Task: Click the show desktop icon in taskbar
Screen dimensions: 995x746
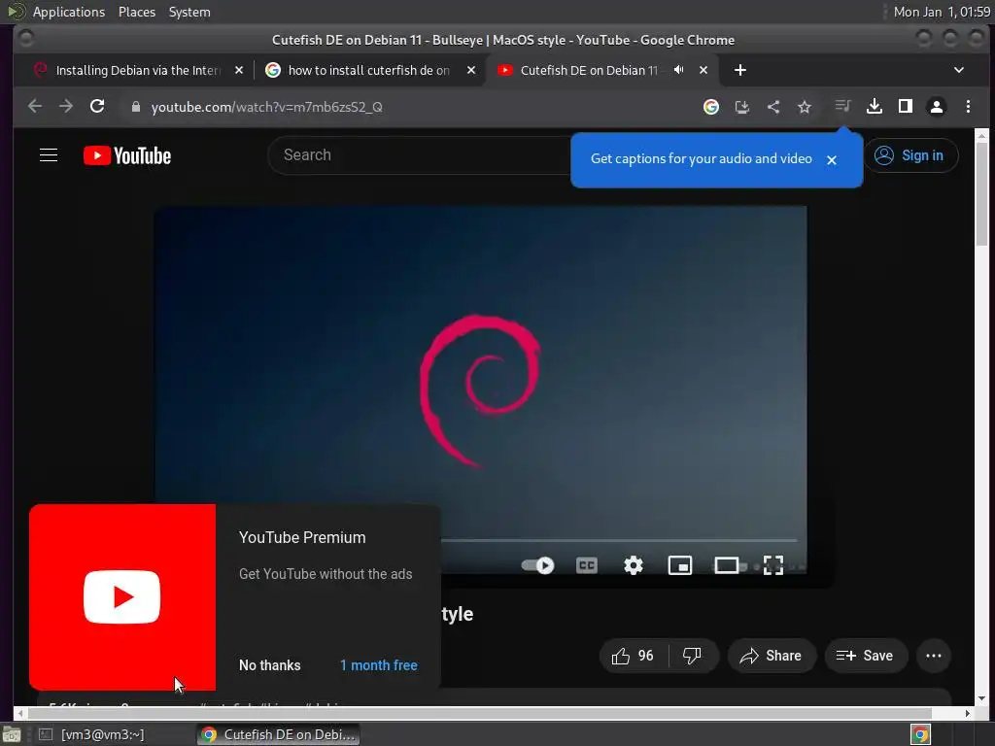Action: click(x=12, y=734)
